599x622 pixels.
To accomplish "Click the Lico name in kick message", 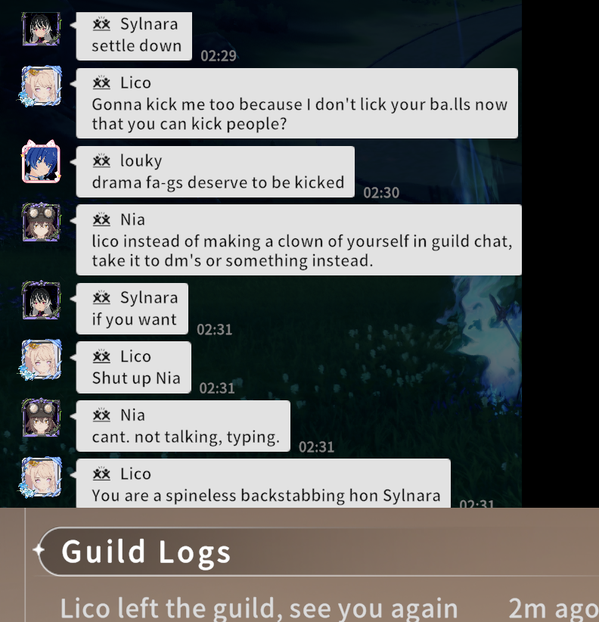I will pyautogui.click(x=135, y=82).
